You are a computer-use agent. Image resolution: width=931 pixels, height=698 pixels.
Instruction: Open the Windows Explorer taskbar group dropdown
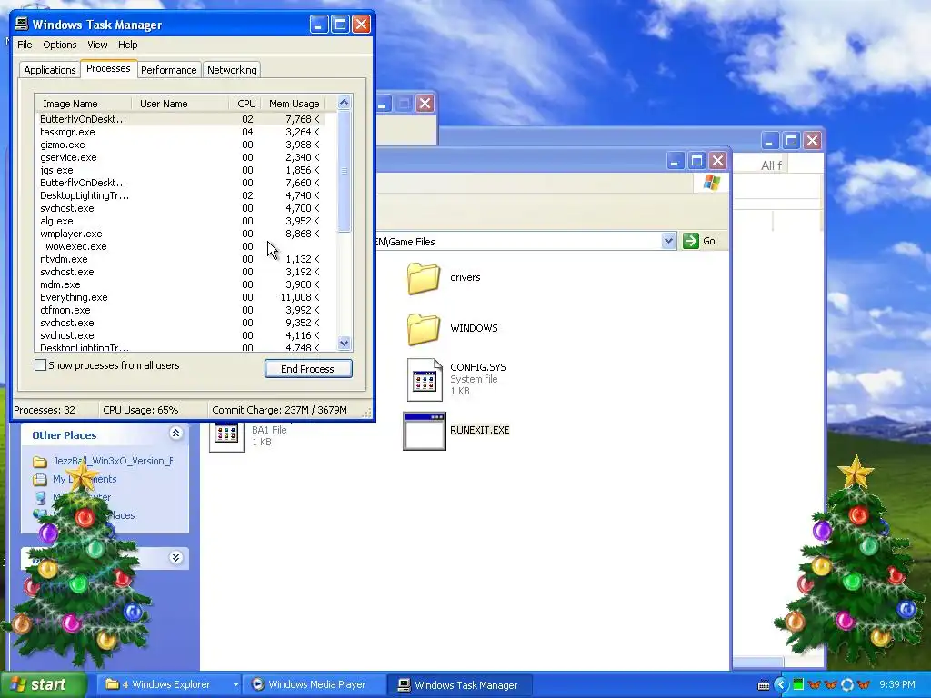[x=235, y=685]
